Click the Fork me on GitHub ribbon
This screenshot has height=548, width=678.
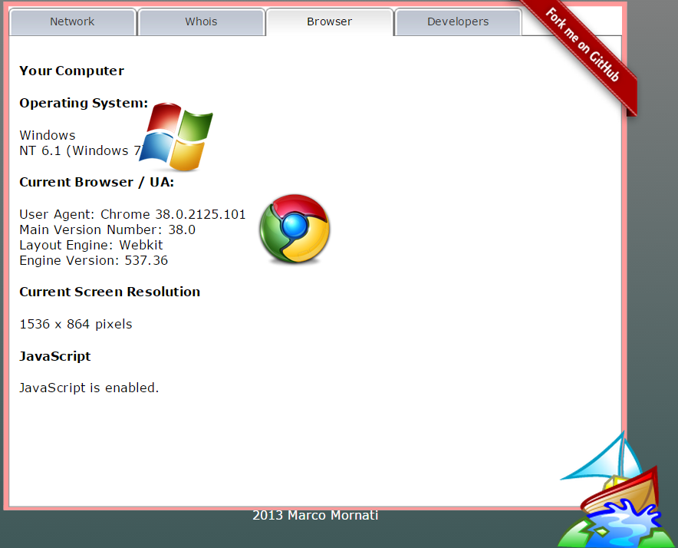pyautogui.click(x=581, y=45)
